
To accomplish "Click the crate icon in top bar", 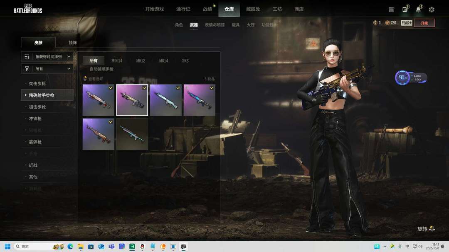I will tap(391, 10).
